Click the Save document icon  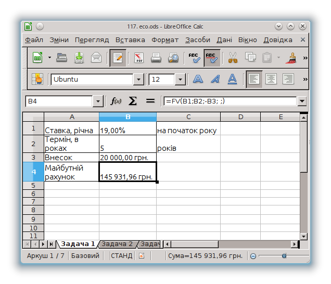79,58
